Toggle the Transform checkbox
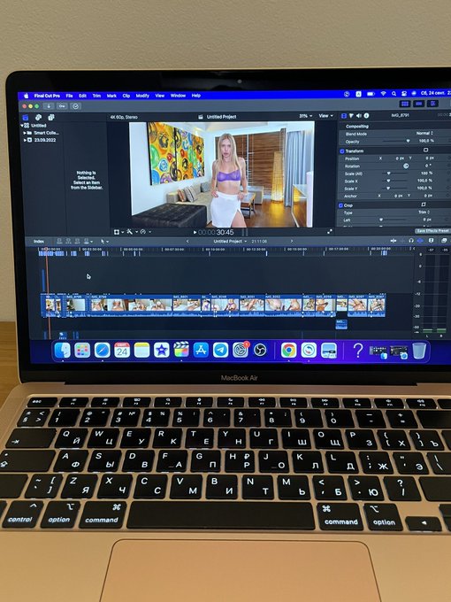The height and width of the screenshot is (602, 451). [x=342, y=151]
